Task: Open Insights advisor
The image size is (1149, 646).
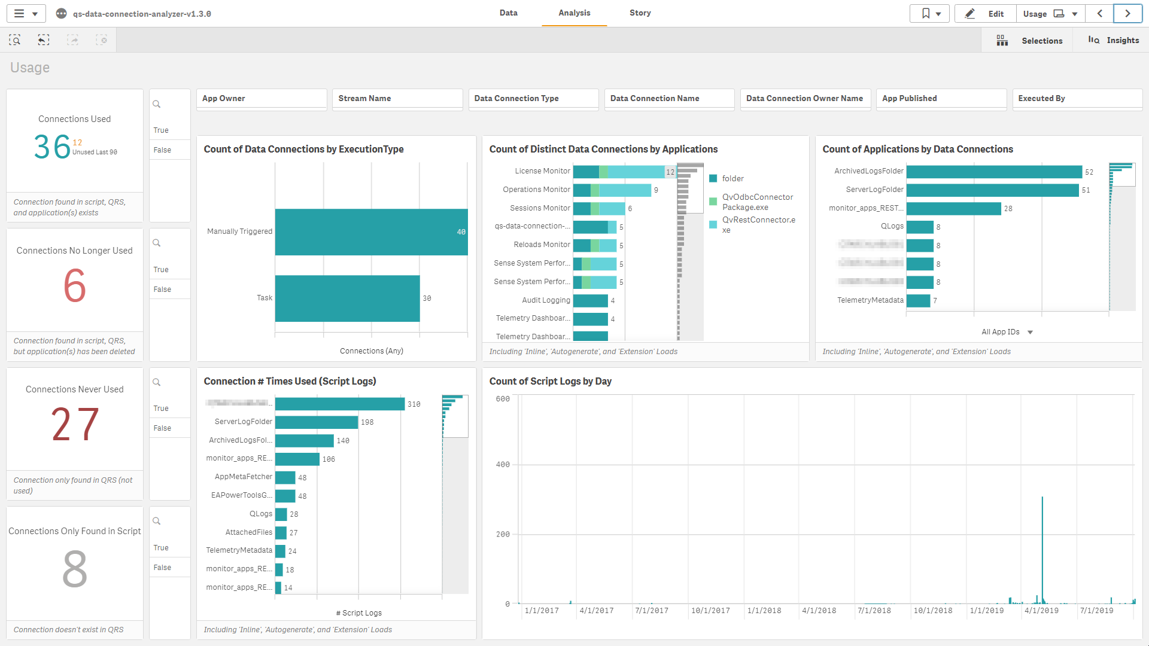Action: click(1114, 40)
